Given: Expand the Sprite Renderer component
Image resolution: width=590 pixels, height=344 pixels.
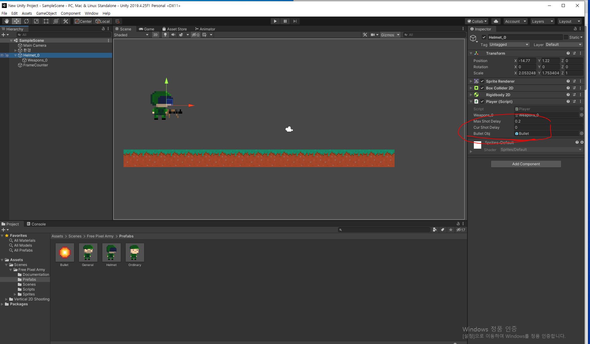Looking at the screenshot, I should coord(471,81).
